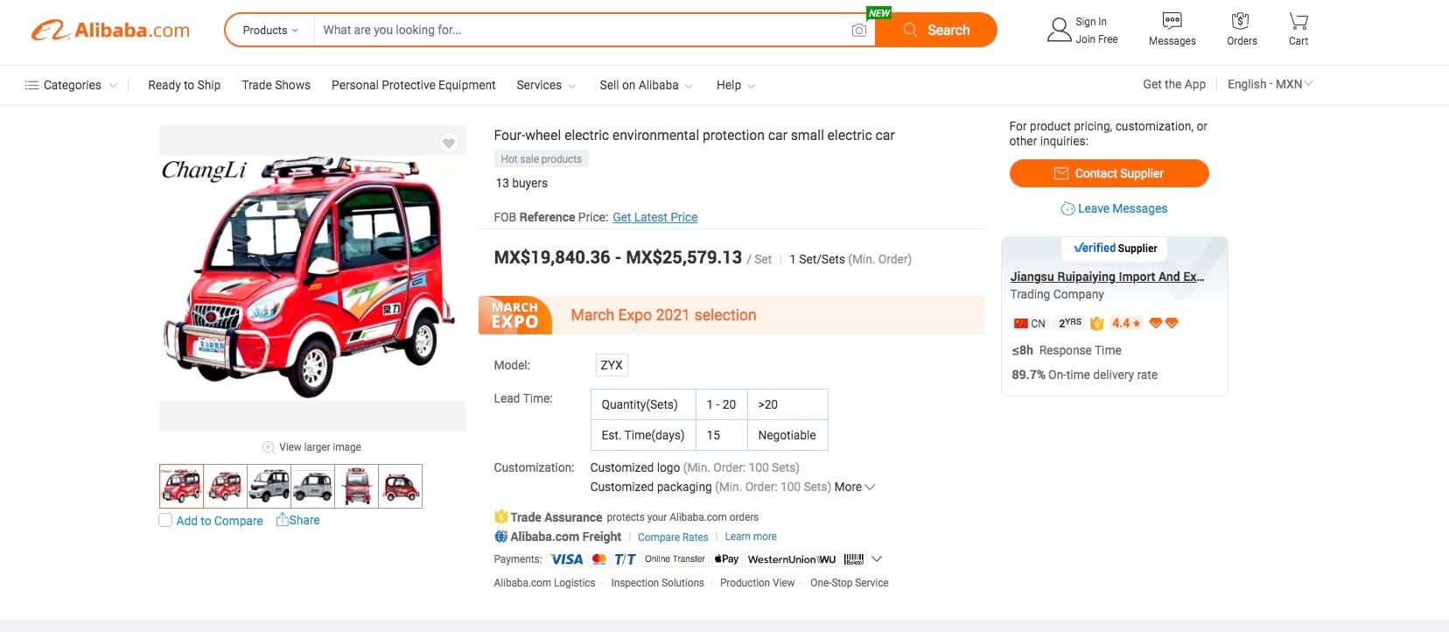
Task: Open the Trade Shows menu item
Action: coord(276,85)
